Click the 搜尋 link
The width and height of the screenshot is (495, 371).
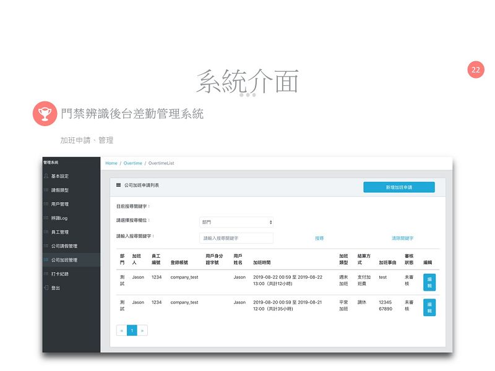[319, 238]
